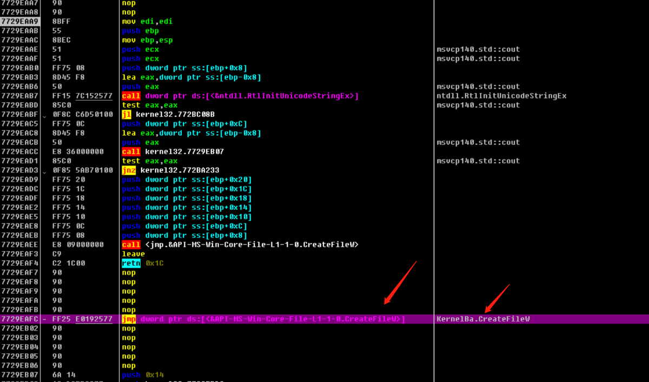
Task: Click hex bytes E8 36000000
Action: (x=78, y=152)
